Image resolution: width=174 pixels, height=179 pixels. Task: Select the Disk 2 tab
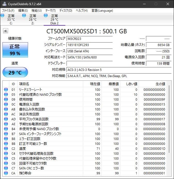point(54,19)
